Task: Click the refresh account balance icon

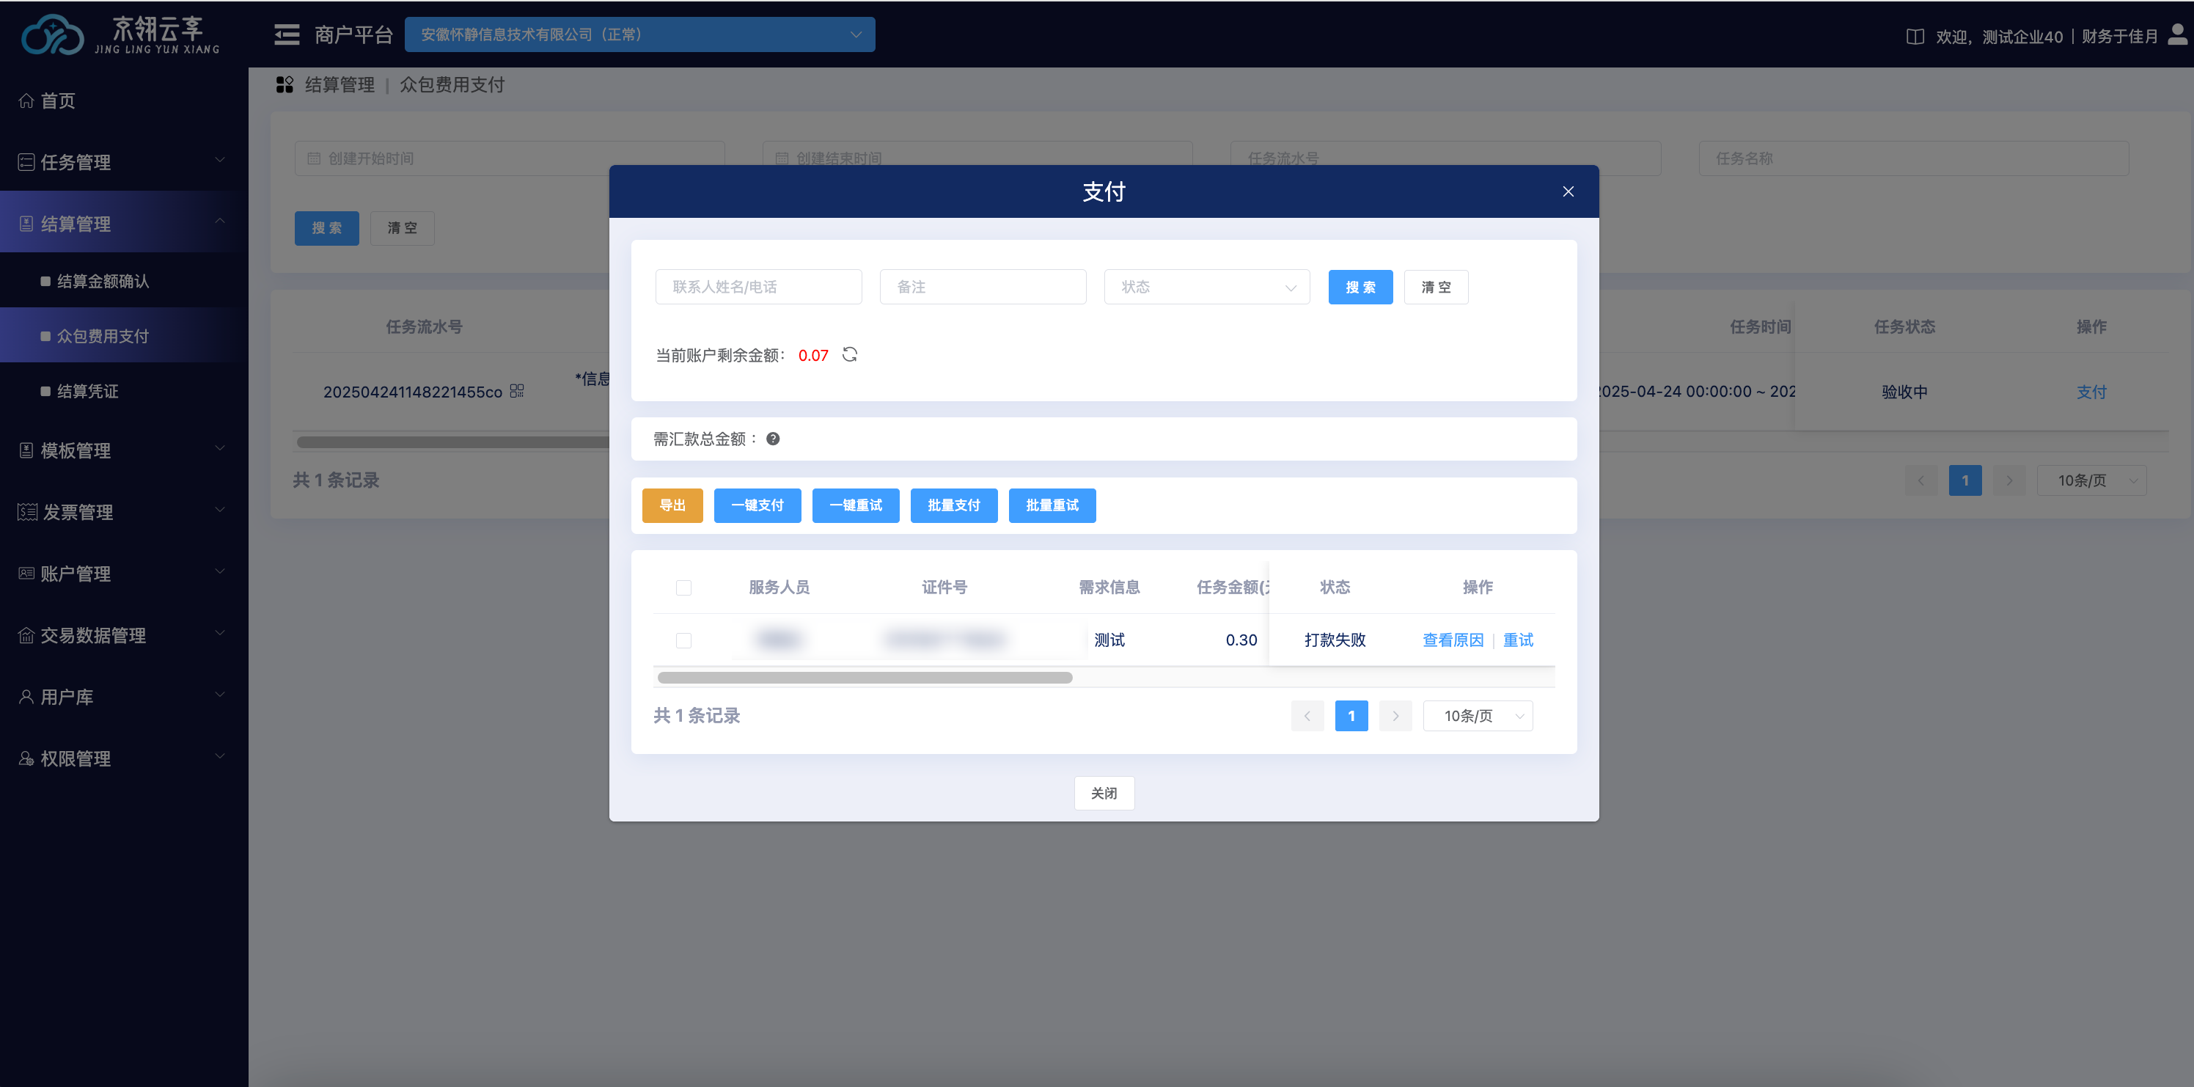Action: pyautogui.click(x=849, y=354)
